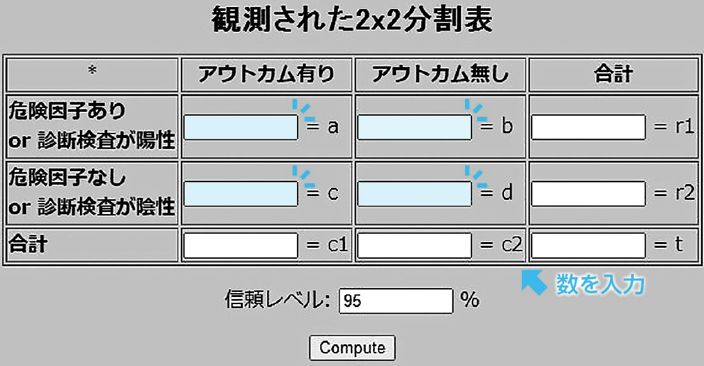
Task: Focus the c1 column total field
Action: pos(241,245)
